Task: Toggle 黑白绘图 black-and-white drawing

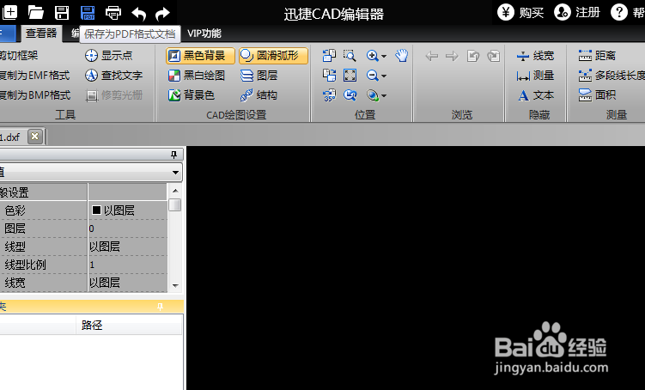Action: [x=197, y=76]
